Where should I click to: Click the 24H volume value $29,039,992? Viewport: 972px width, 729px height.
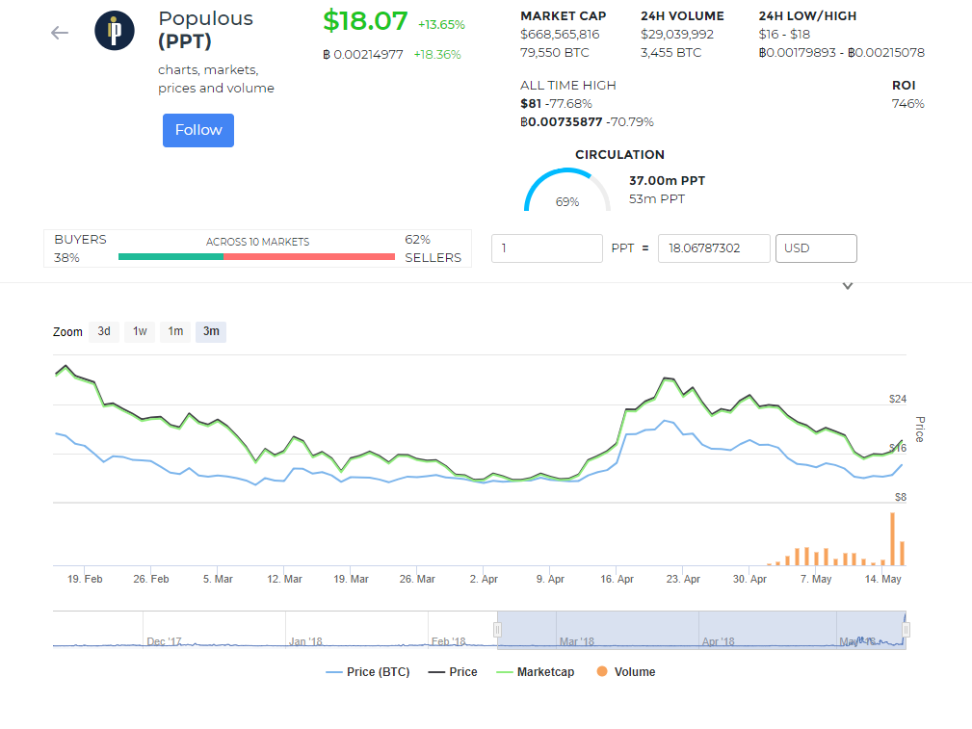tap(677, 35)
